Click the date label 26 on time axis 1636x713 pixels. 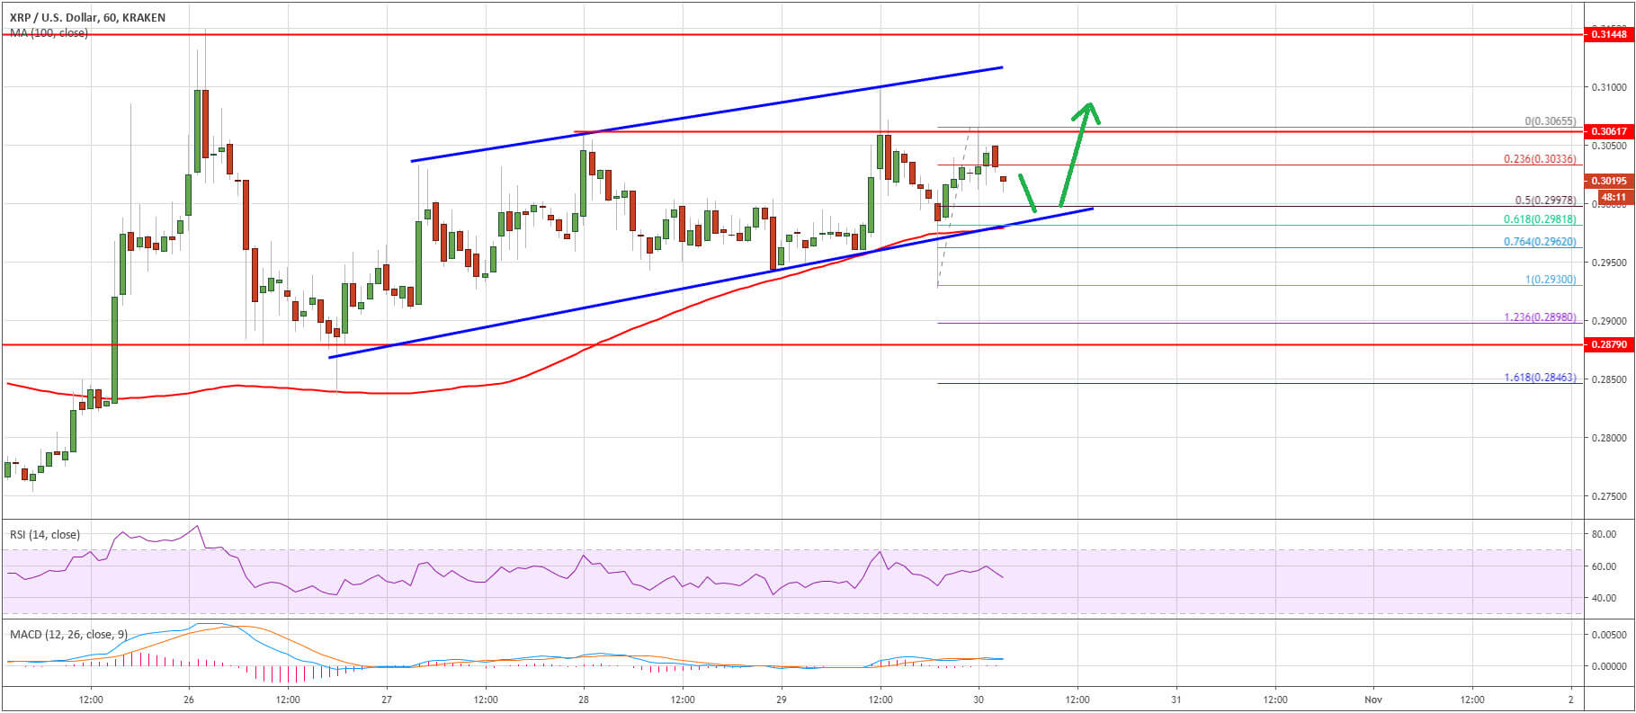coord(188,699)
